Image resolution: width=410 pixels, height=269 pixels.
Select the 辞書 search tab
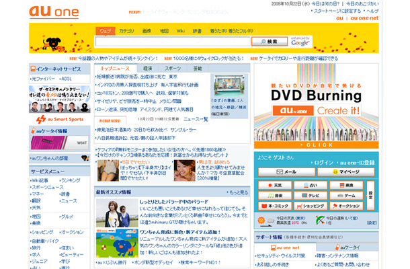point(197,31)
